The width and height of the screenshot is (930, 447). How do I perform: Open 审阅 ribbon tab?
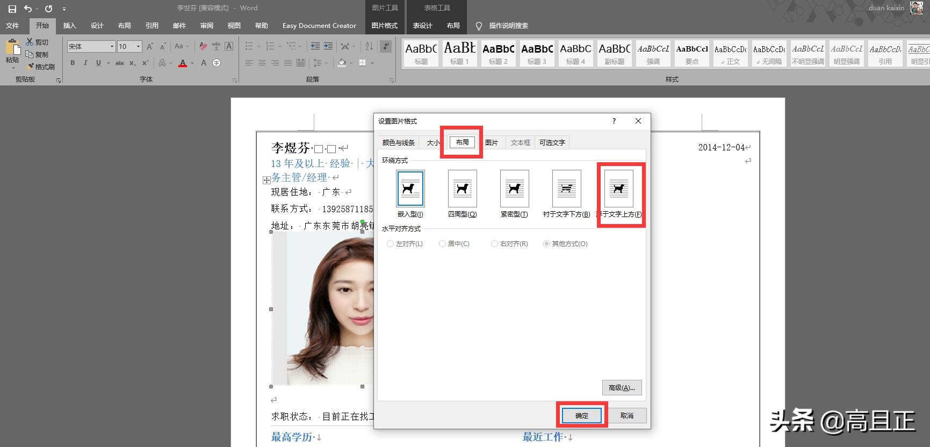coord(207,25)
